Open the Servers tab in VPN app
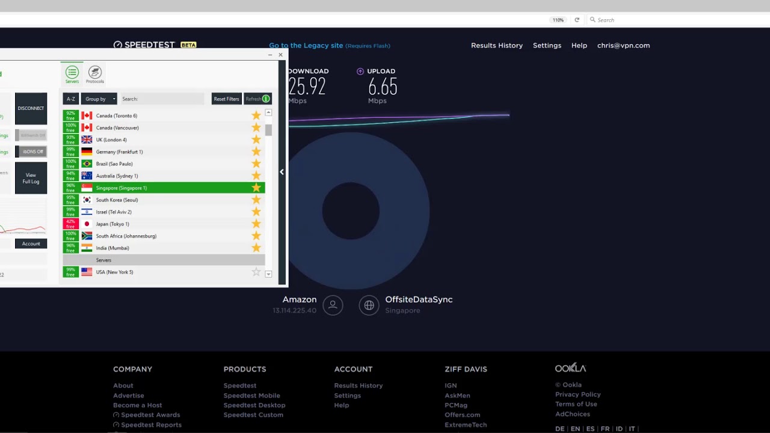 pos(72,75)
